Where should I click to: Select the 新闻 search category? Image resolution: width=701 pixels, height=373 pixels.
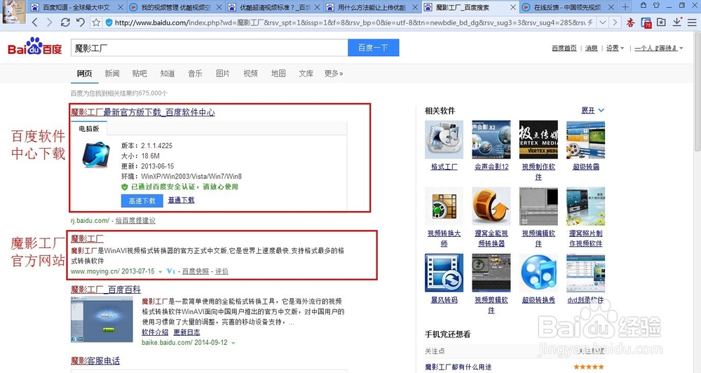pos(111,74)
